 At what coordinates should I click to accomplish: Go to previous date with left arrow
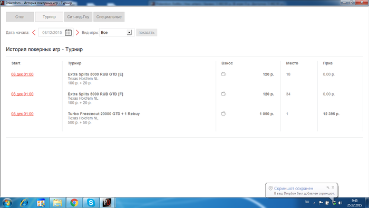coord(34,33)
